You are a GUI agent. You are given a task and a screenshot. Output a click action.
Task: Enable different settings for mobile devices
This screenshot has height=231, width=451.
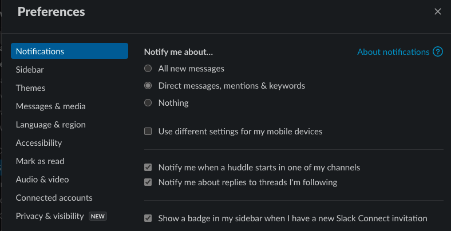(x=148, y=132)
